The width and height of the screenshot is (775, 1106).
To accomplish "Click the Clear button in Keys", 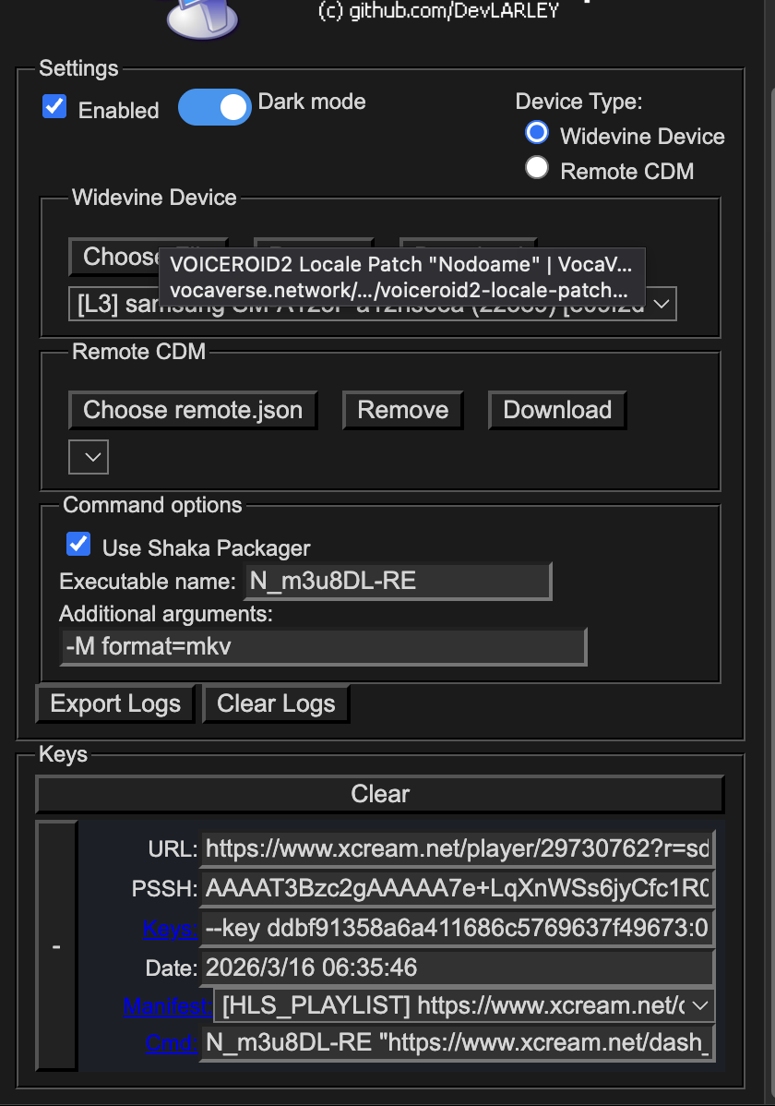I will 380,794.
